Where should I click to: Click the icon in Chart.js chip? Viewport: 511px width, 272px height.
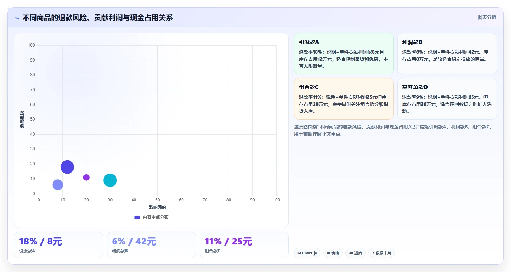click(x=299, y=253)
